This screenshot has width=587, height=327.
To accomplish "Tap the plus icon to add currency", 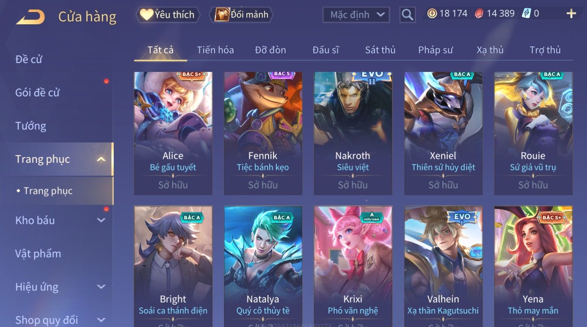I will tap(571, 14).
